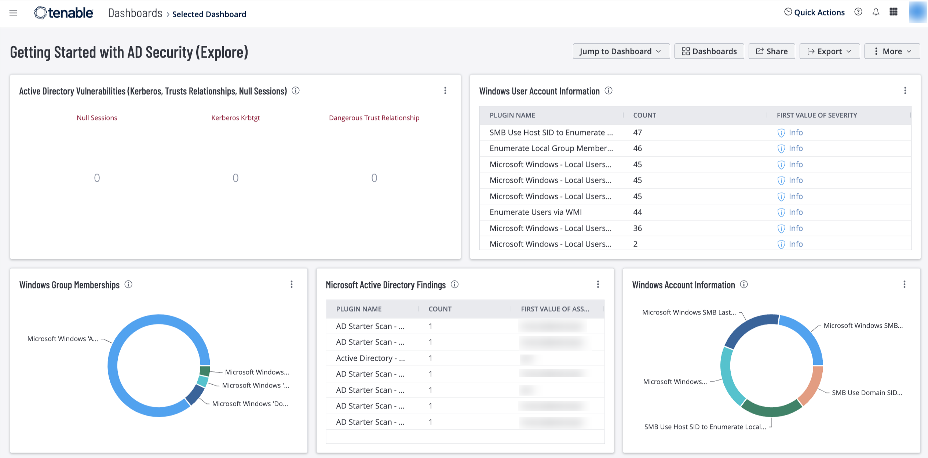Expand the Jump to Dashboard dropdown
This screenshot has height=458, width=928.
pyautogui.click(x=620, y=51)
